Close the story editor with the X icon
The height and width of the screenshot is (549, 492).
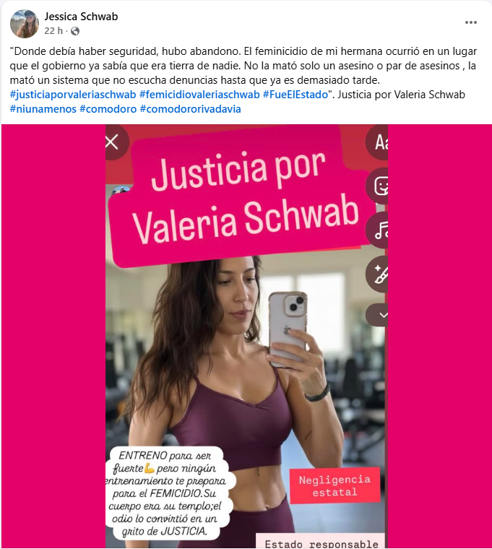click(x=113, y=143)
